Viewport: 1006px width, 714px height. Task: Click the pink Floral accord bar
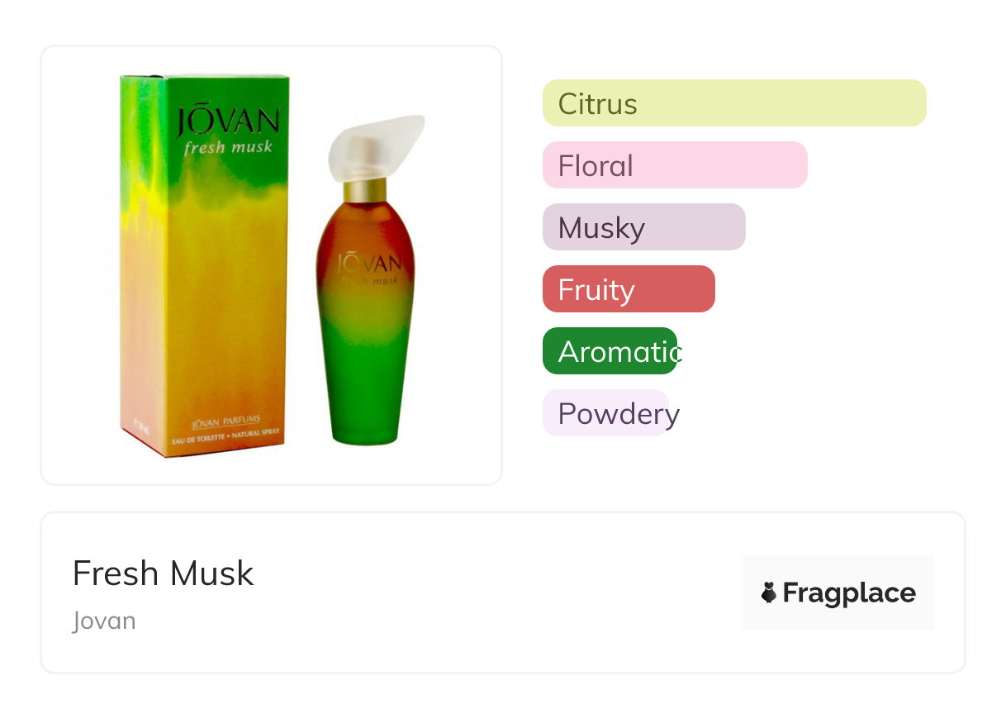(x=674, y=165)
